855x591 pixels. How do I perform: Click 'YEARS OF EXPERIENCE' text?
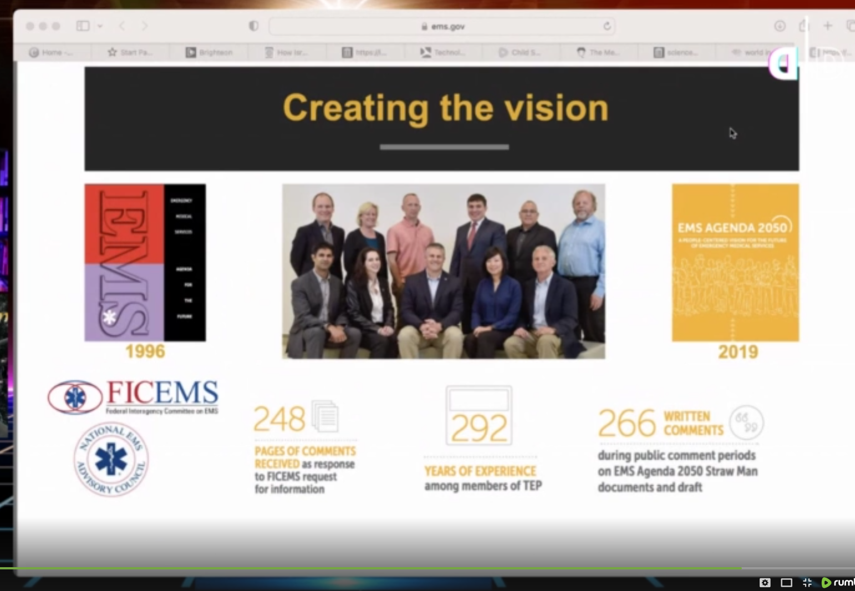(x=480, y=471)
